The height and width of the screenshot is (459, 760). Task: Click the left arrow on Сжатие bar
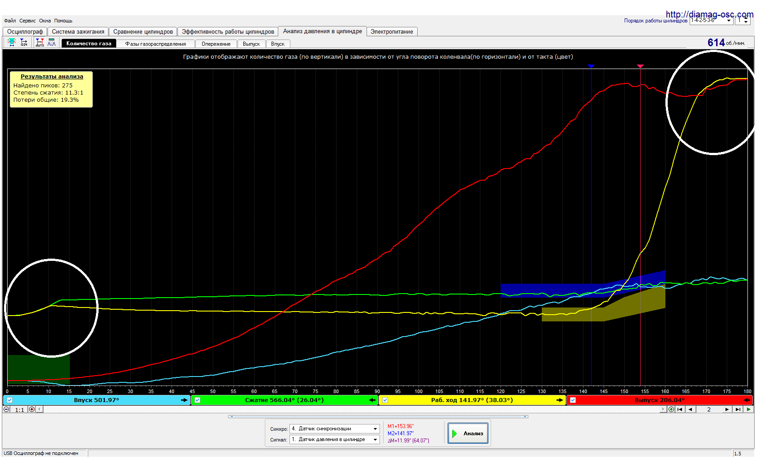click(372, 400)
